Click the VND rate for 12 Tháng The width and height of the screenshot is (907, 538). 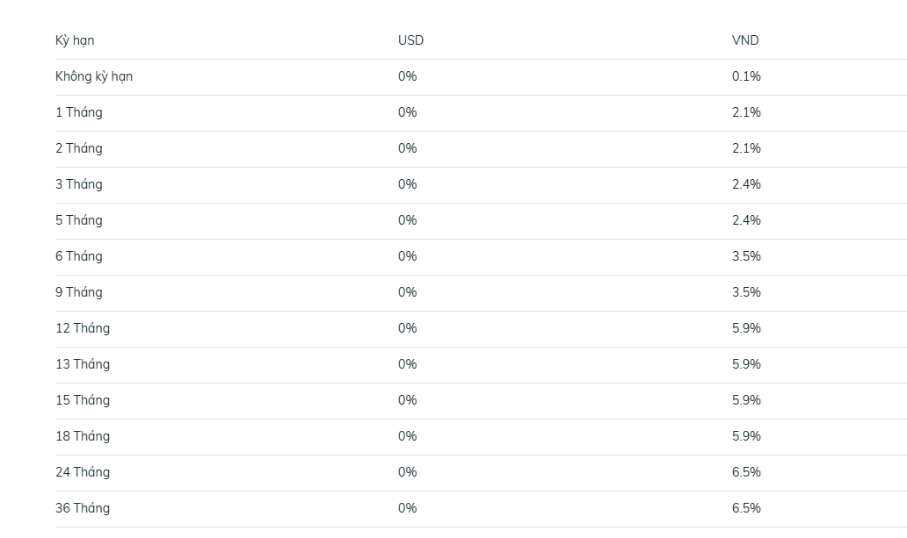(746, 329)
